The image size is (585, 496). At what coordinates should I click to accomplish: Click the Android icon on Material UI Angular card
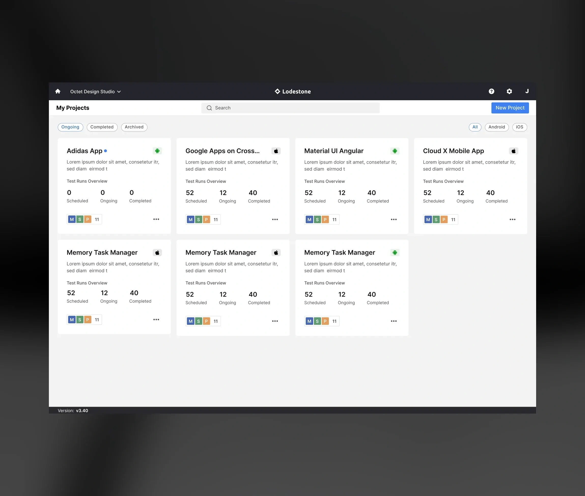click(x=395, y=151)
